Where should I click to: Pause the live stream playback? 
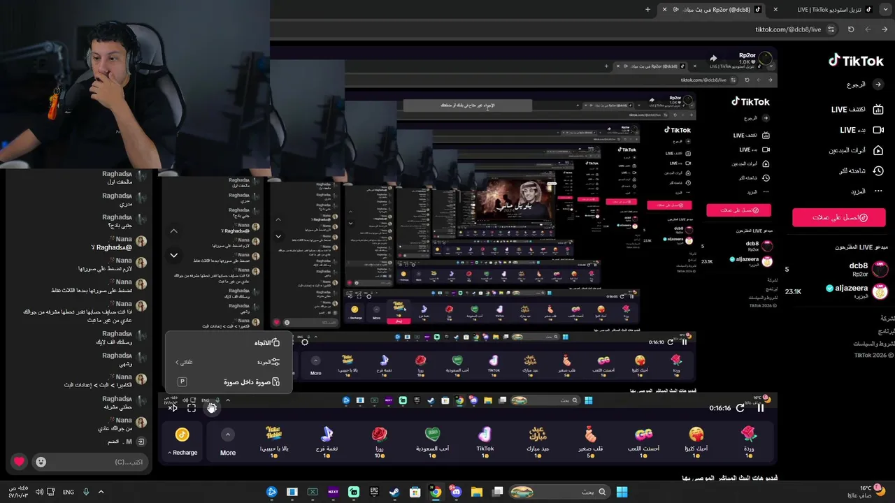click(761, 408)
